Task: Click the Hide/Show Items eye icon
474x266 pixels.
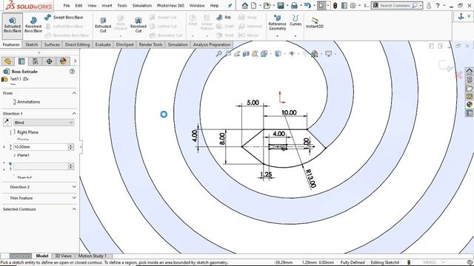Action: [x=292, y=54]
